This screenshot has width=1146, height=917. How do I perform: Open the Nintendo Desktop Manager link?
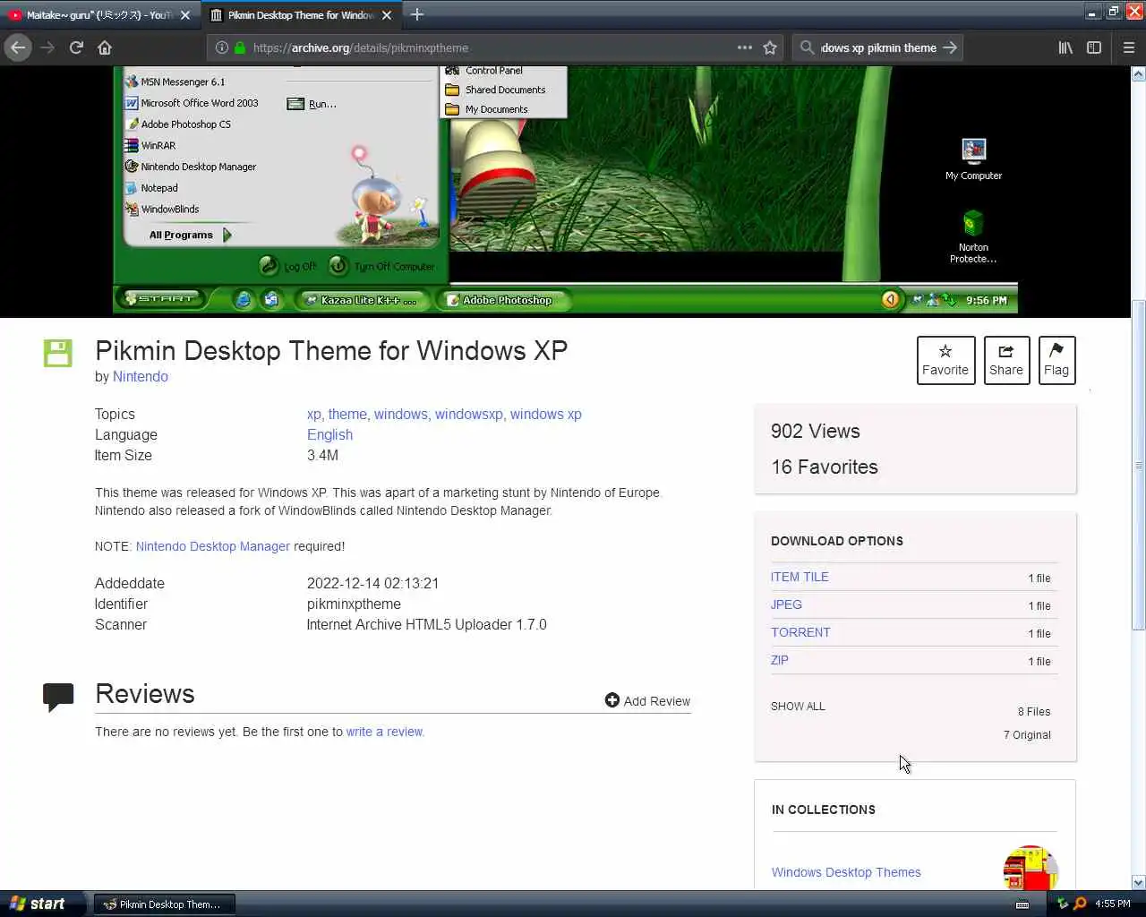click(213, 546)
